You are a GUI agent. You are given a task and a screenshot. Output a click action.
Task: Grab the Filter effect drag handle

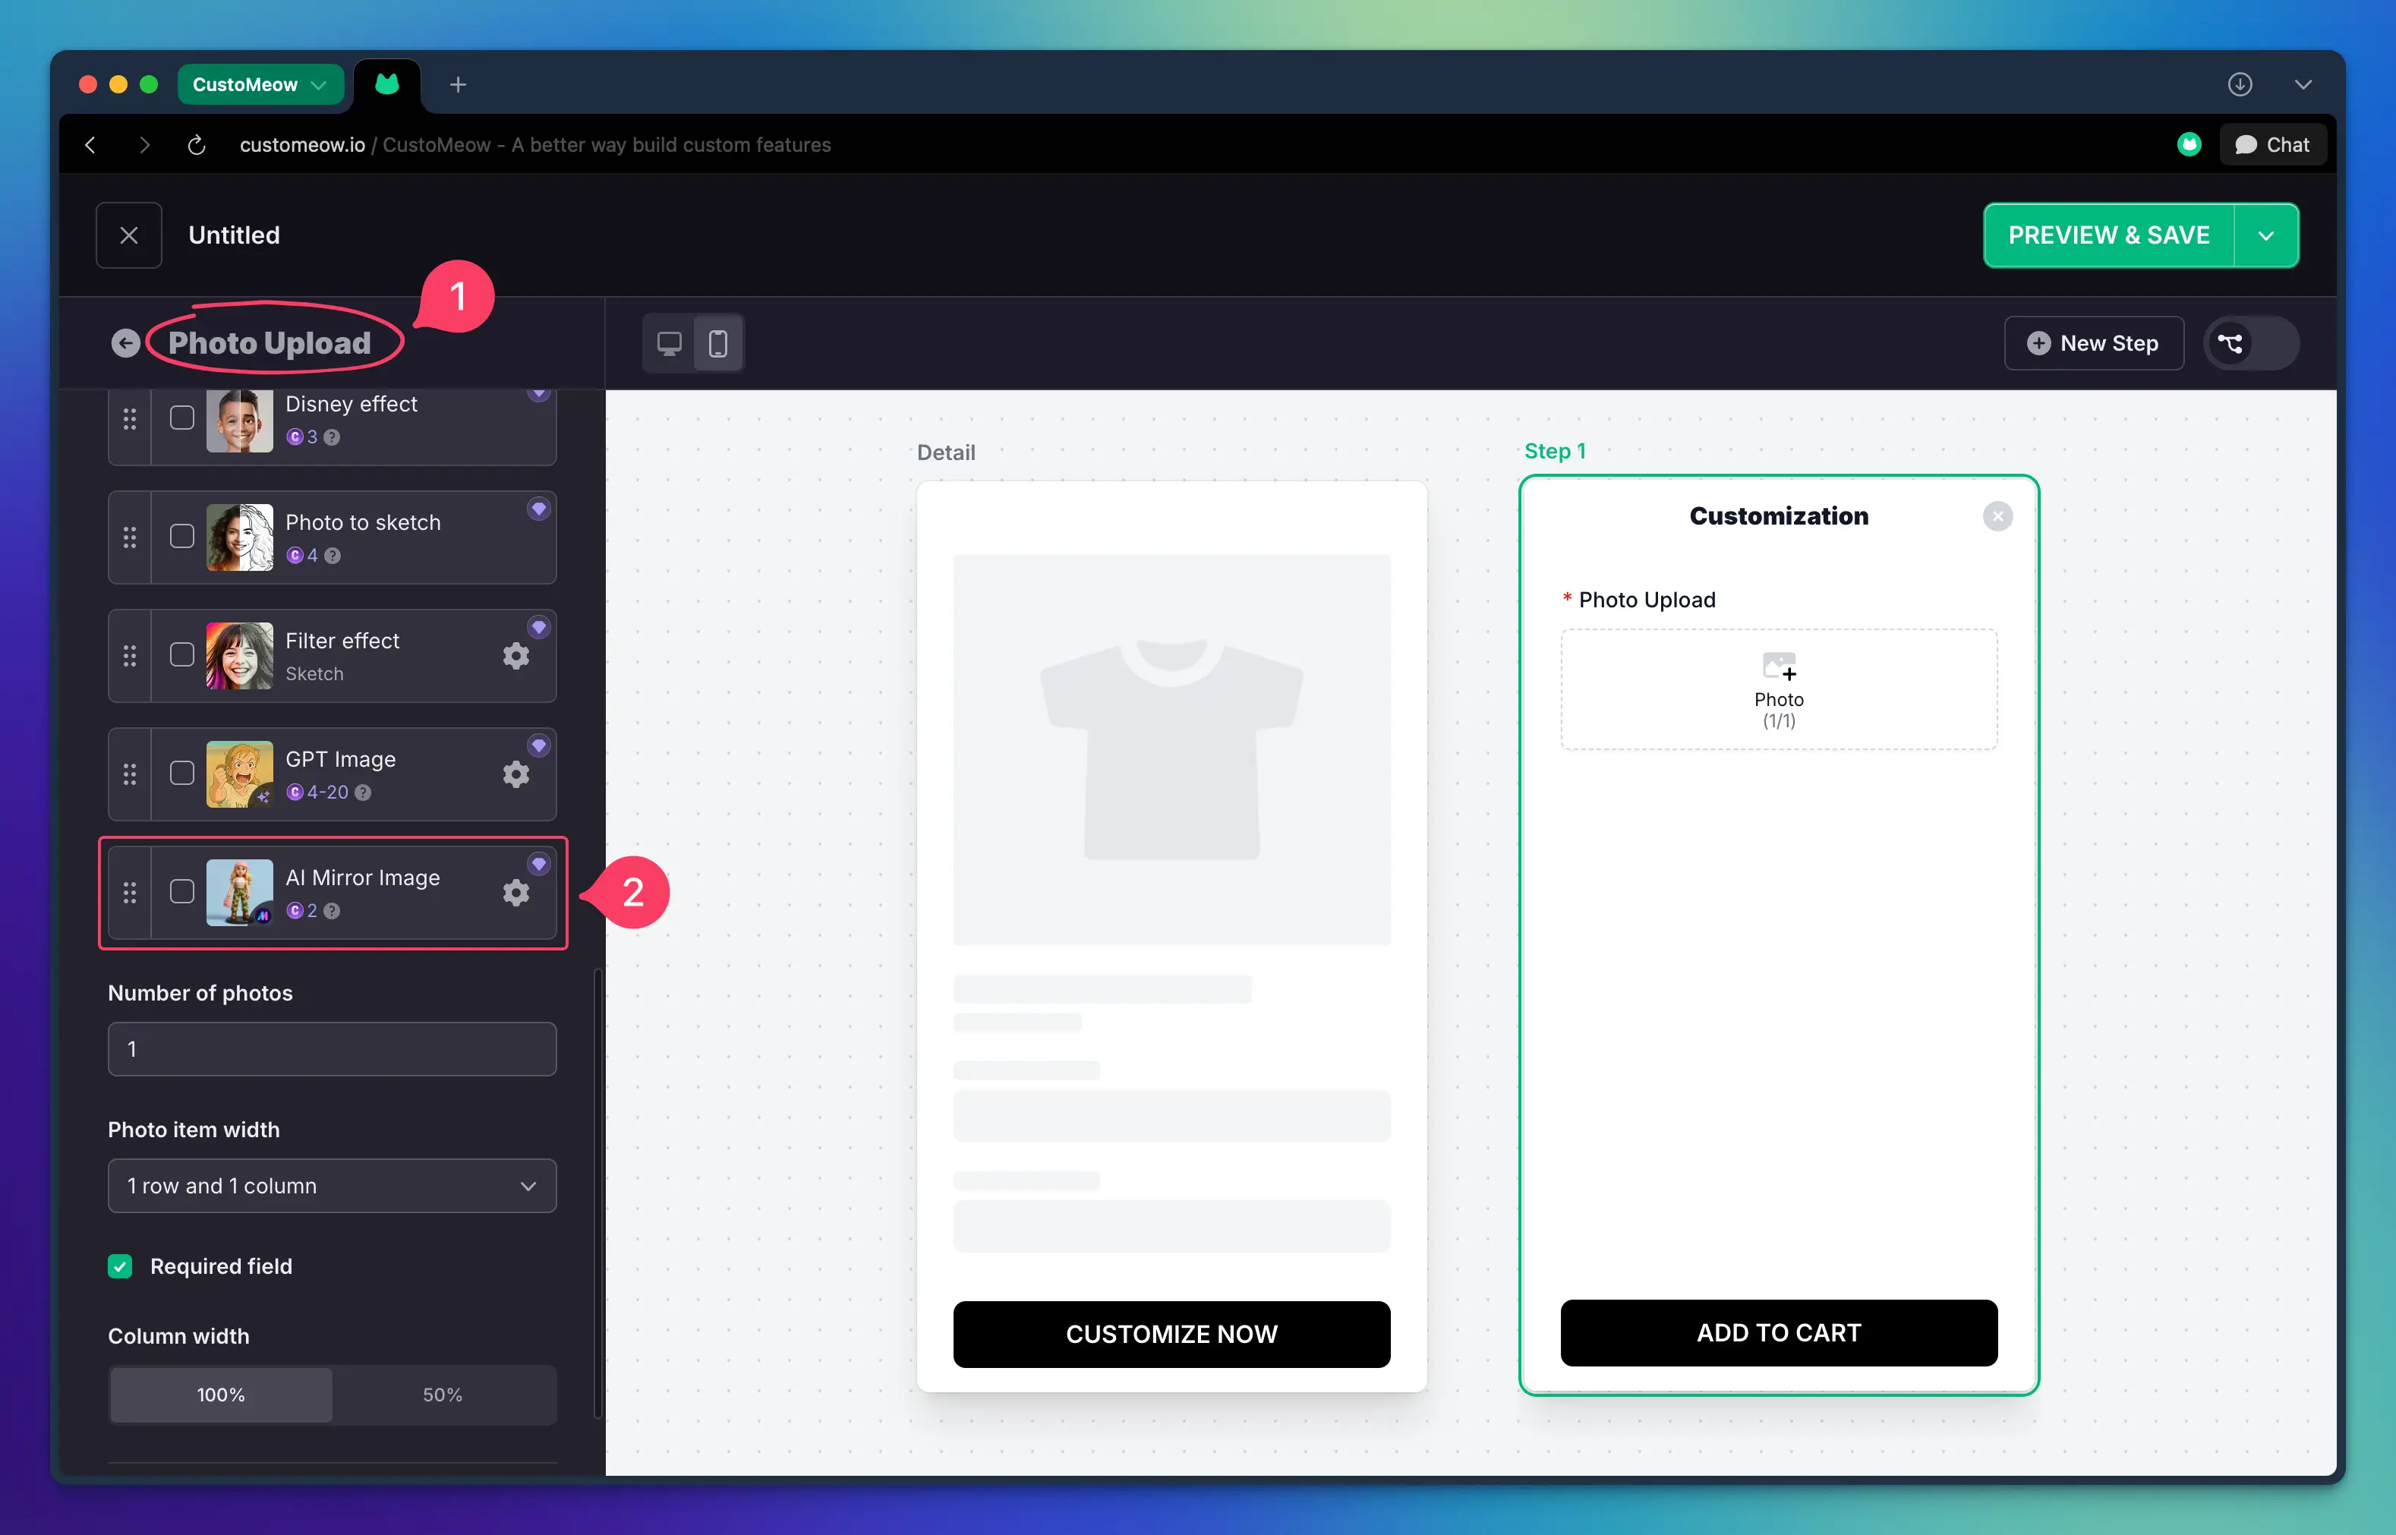point(130,656)
